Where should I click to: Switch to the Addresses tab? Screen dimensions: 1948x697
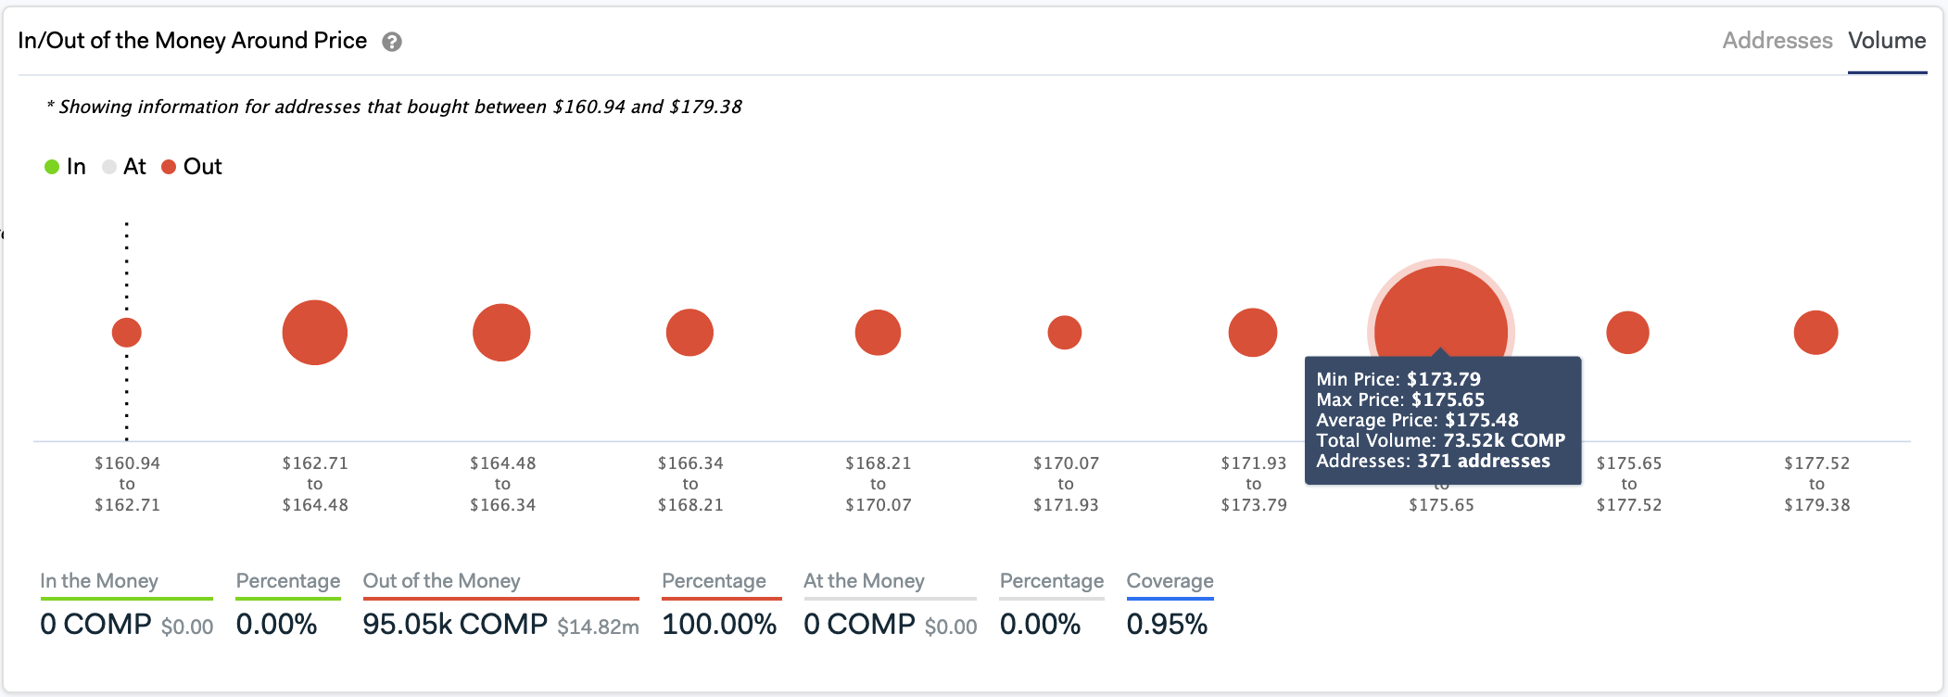click(x=1777, y=41)
